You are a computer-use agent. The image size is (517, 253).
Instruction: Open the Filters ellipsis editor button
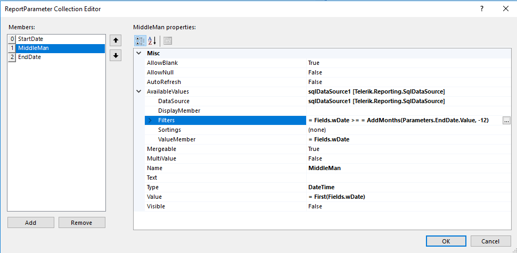click(x=506, y=121)
